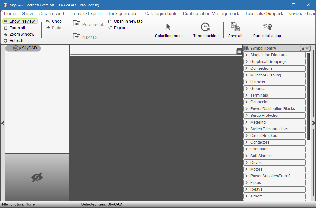Open the Time machine tool
This screenshot has height=208, width=316.
pos(205,27)
